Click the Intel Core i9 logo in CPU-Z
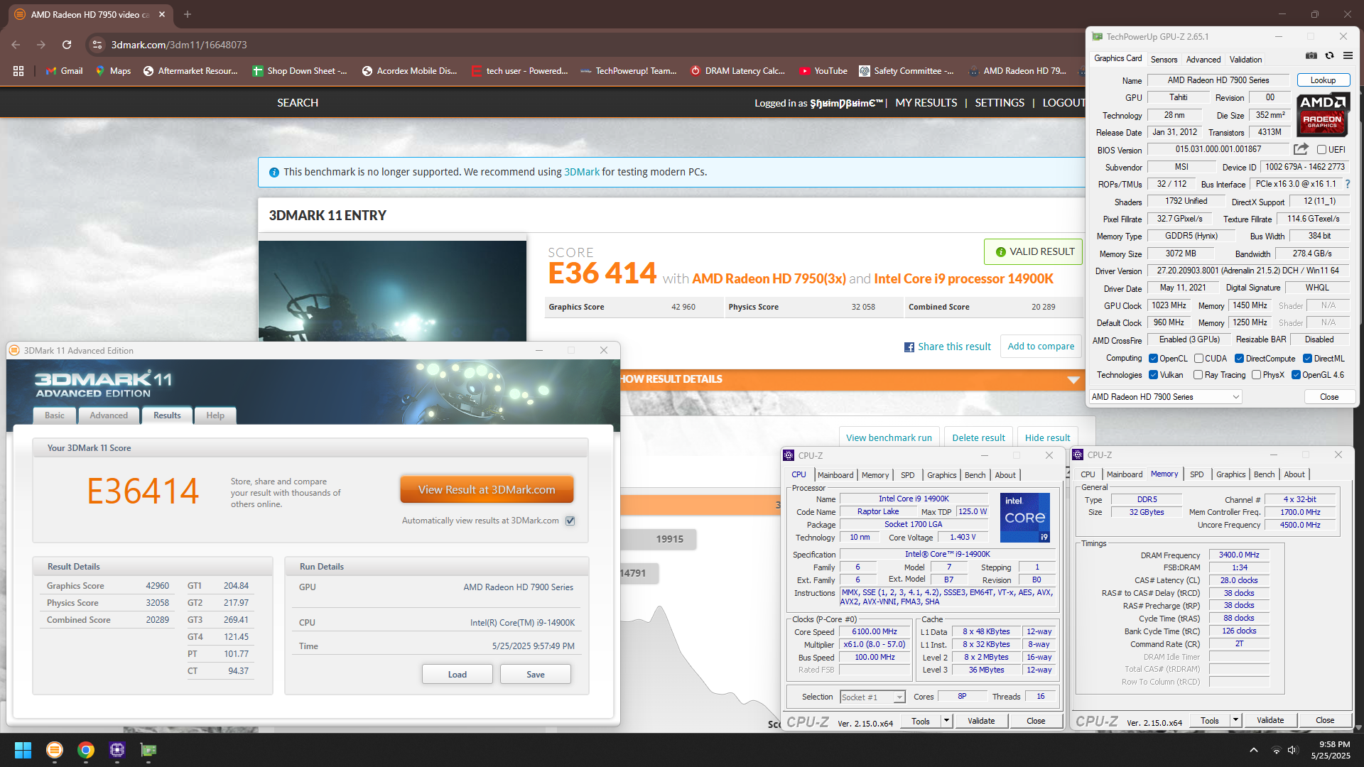This screenshot has height=767, width=1364. tap(1024, 518)
